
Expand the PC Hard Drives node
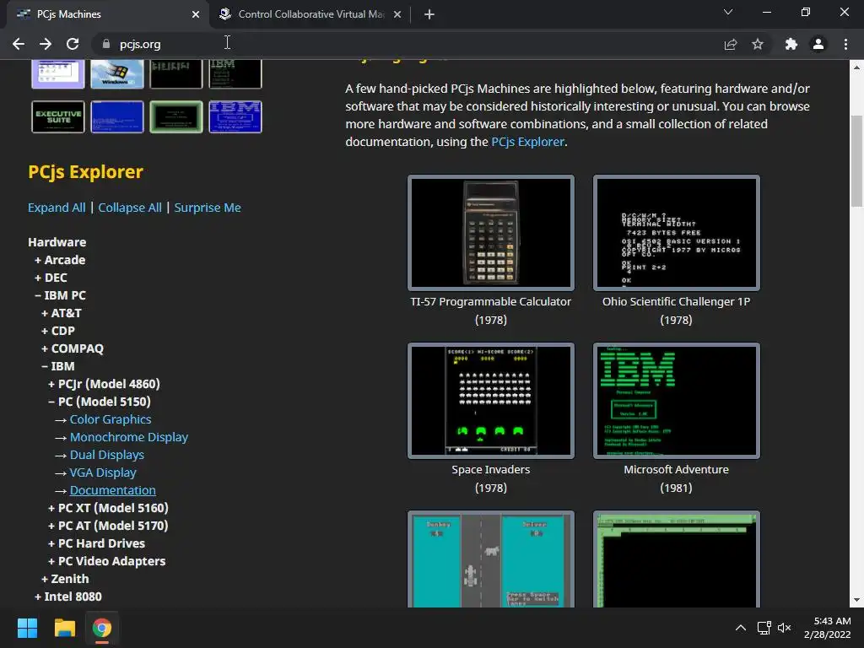pos(96,543)
